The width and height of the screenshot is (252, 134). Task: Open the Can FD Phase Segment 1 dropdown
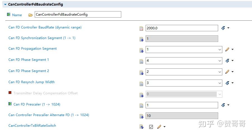point(220,61)
